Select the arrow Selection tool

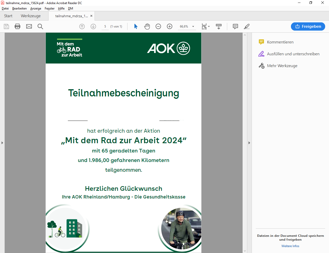[x=136, y=26]
